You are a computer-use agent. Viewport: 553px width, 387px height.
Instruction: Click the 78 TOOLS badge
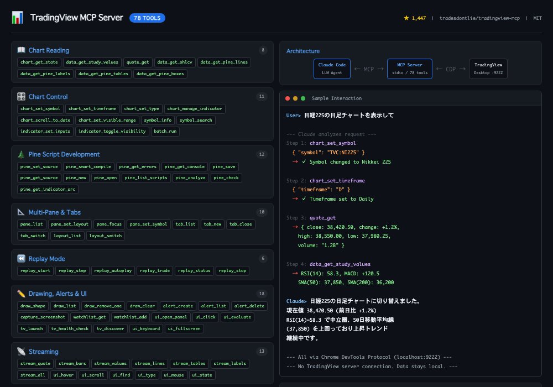coord(147,18)
